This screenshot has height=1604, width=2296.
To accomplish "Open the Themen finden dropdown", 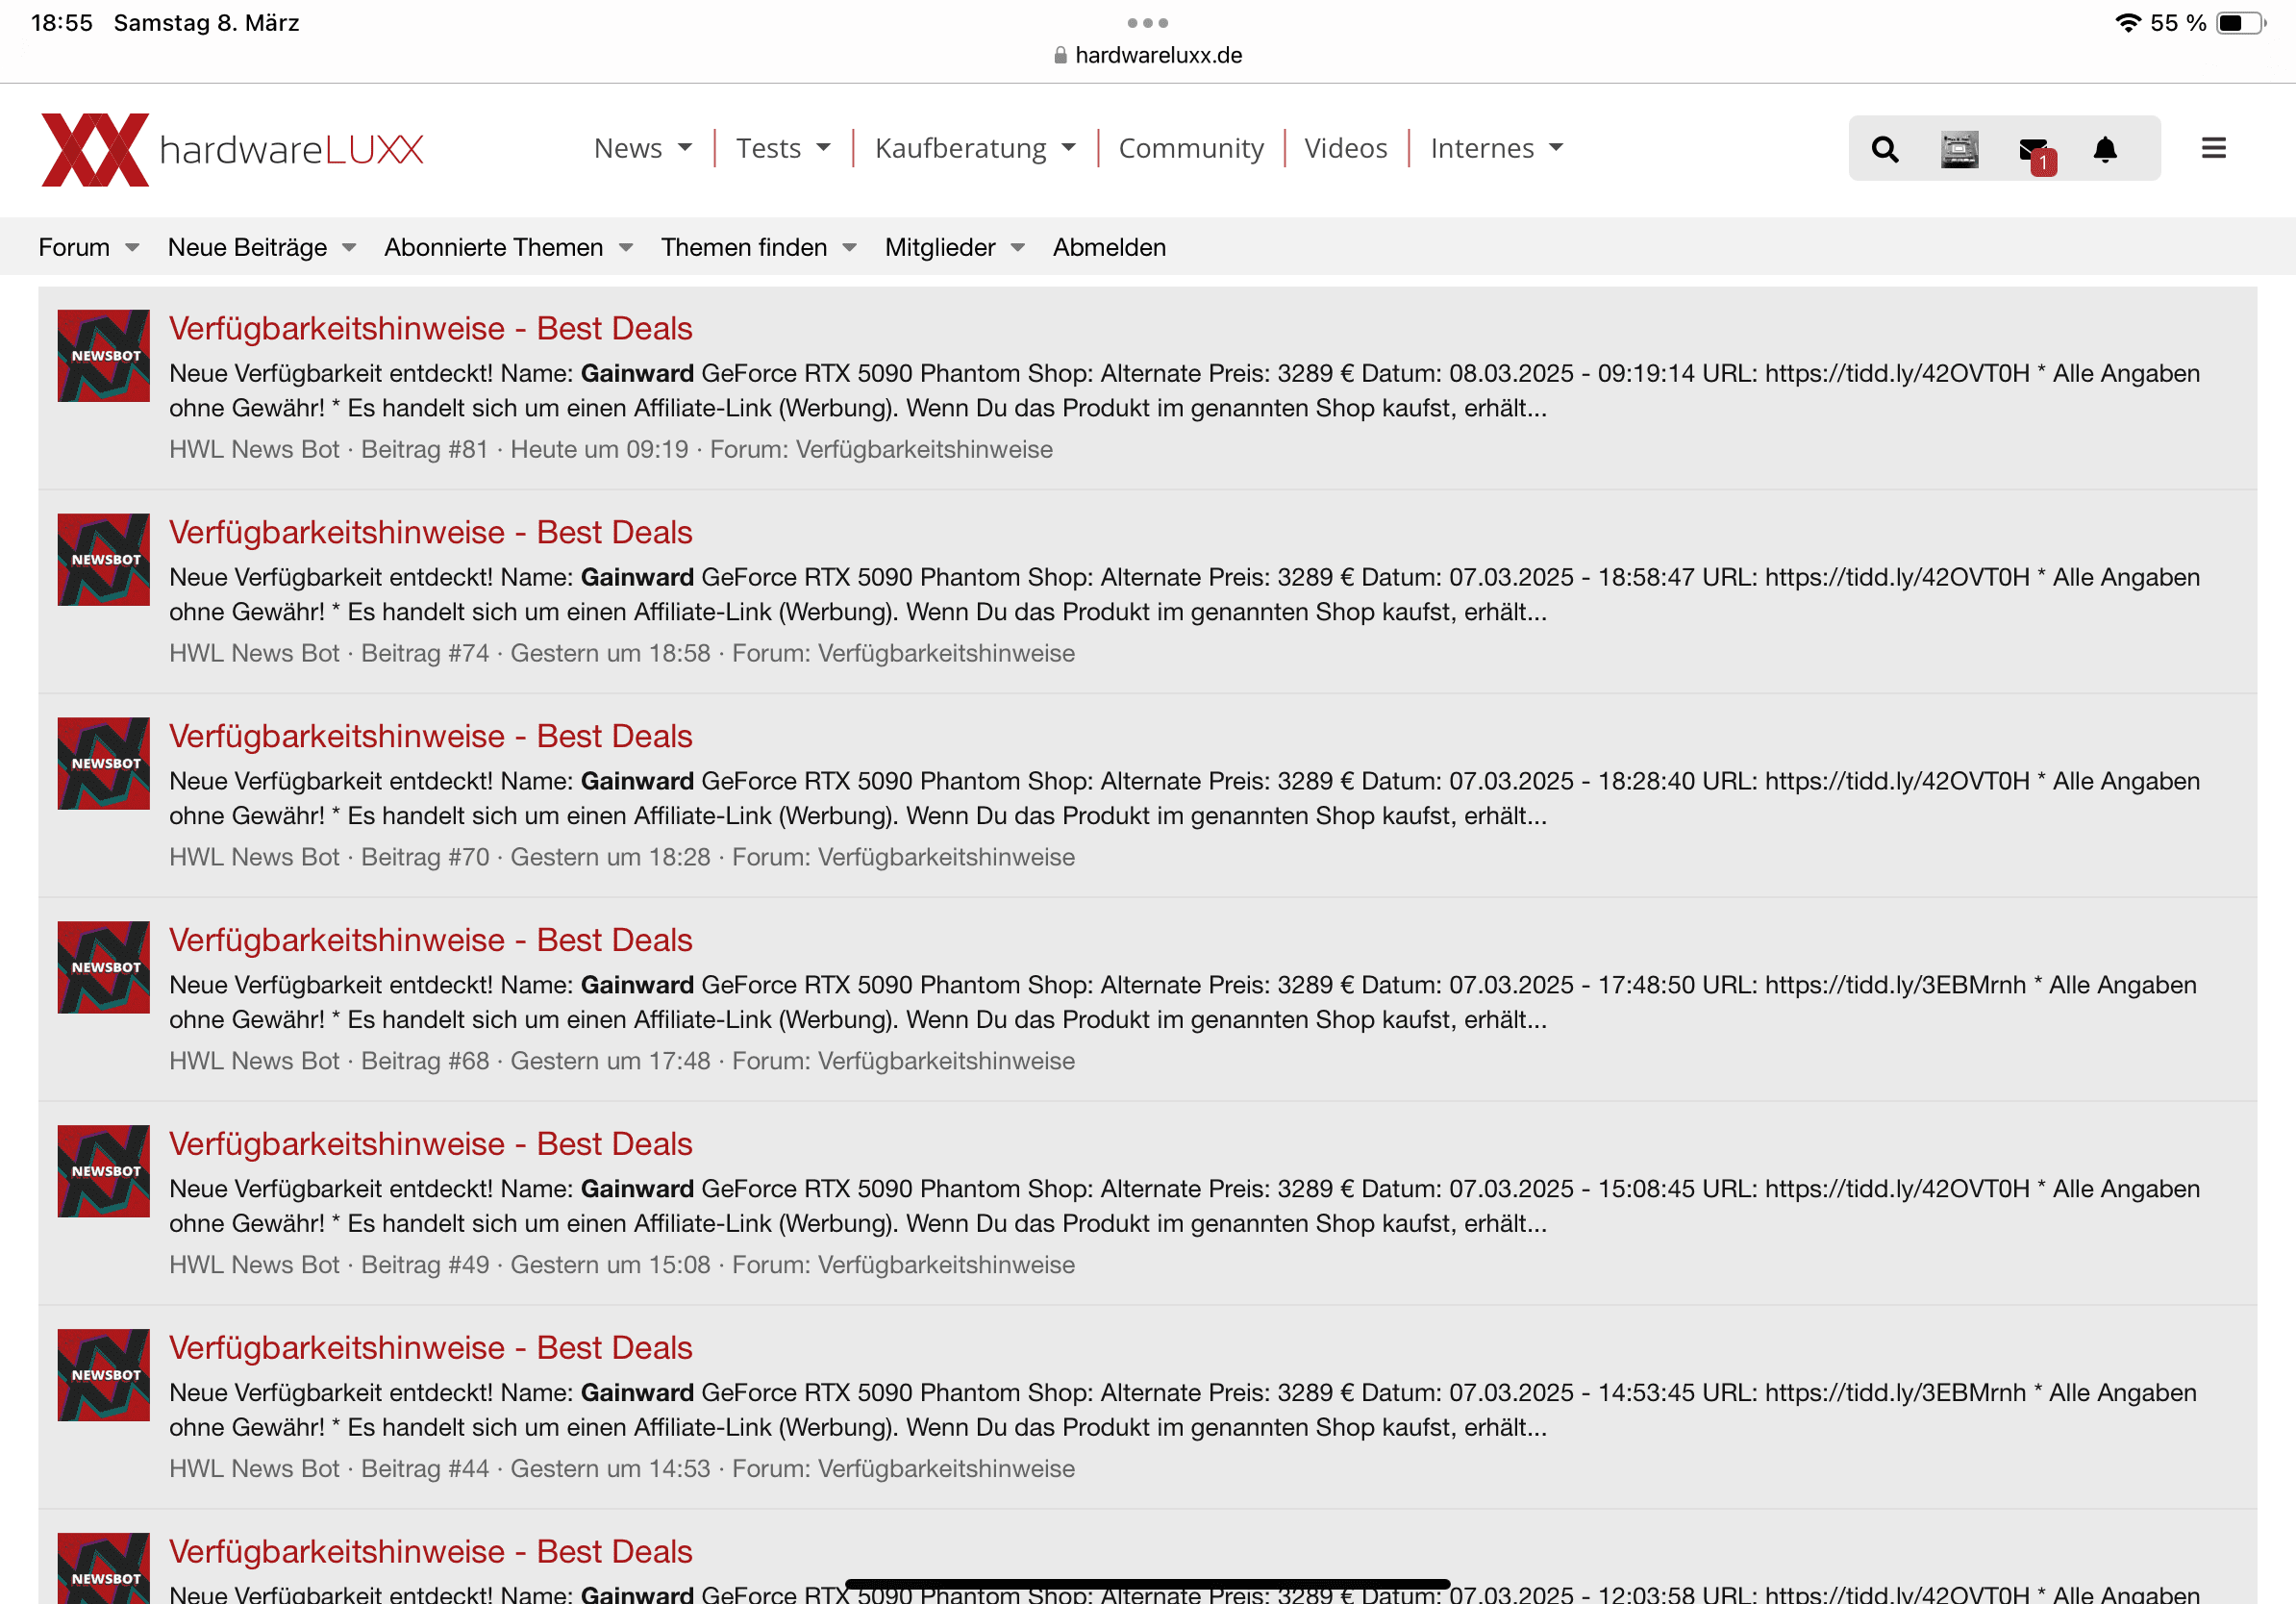I will 758,247.
